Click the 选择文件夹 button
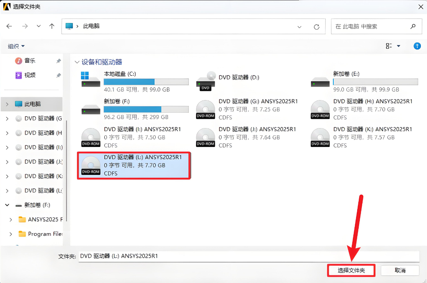The width and height of the screenshot is (427, 283). click(x=351, y=270)
